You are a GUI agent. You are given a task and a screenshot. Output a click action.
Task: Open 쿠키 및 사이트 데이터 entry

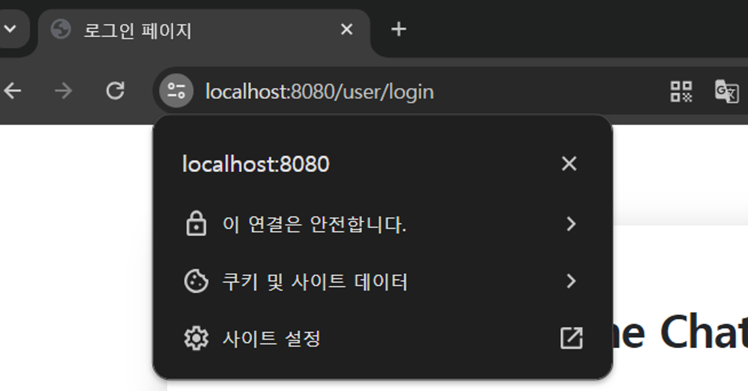click(x=315, y=282)
